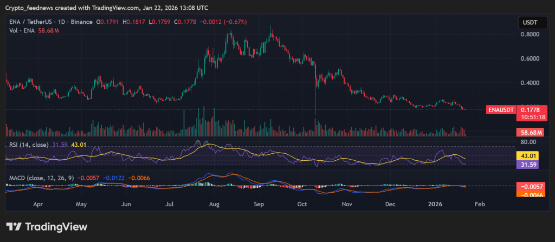Click the Aug label on time axis
This screenshot has width=555, height=242.
215,205
